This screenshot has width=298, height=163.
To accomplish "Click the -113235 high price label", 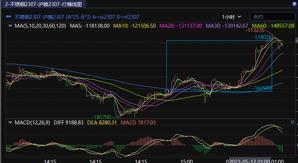I will click(x=255, y=30).
